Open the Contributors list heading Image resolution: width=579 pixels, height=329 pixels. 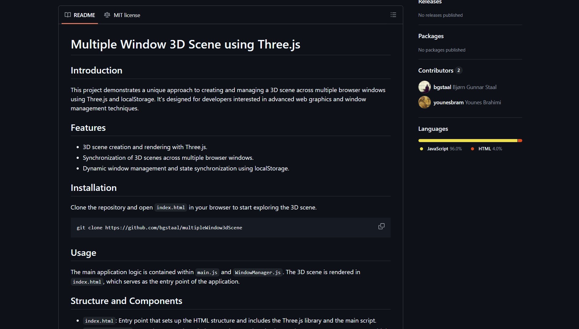pyautogui.click(x=436, y=70)
